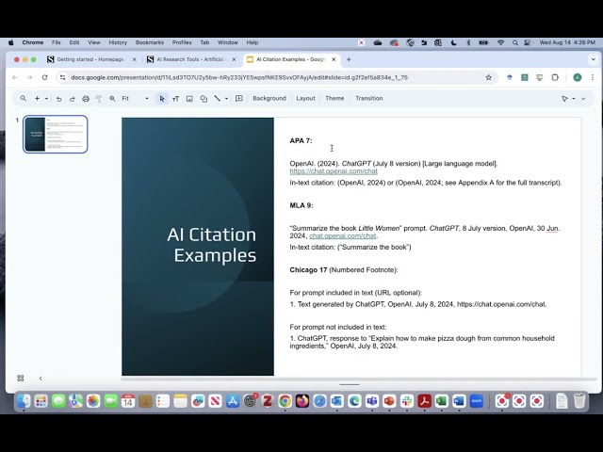Redo the last action

click(72, 99)
